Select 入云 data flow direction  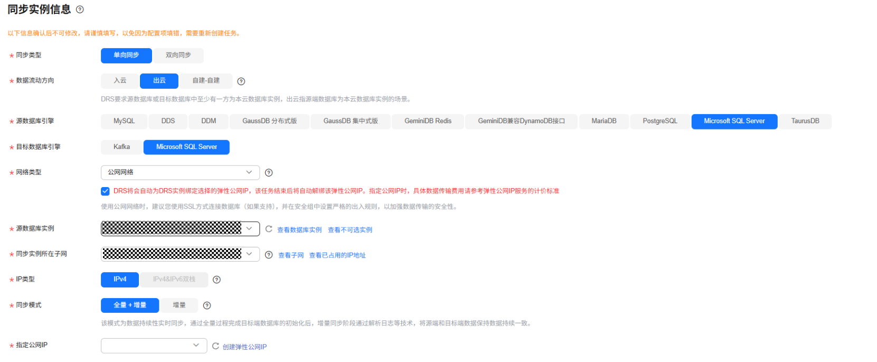coord(120,81)
